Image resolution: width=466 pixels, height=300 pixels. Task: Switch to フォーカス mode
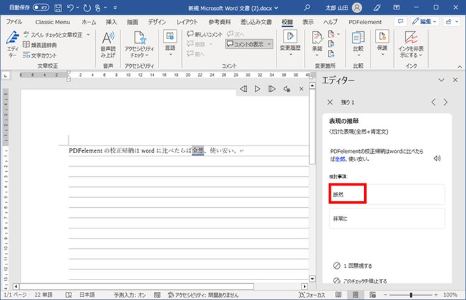pyautogui.click(x=311, y=295)
